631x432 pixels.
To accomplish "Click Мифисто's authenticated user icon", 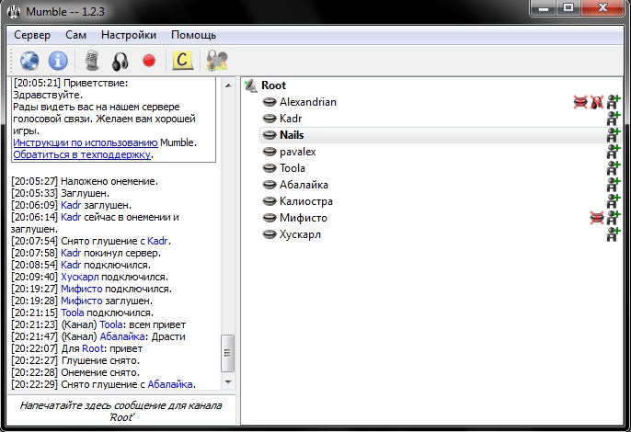I will click(x=614, y=218).
